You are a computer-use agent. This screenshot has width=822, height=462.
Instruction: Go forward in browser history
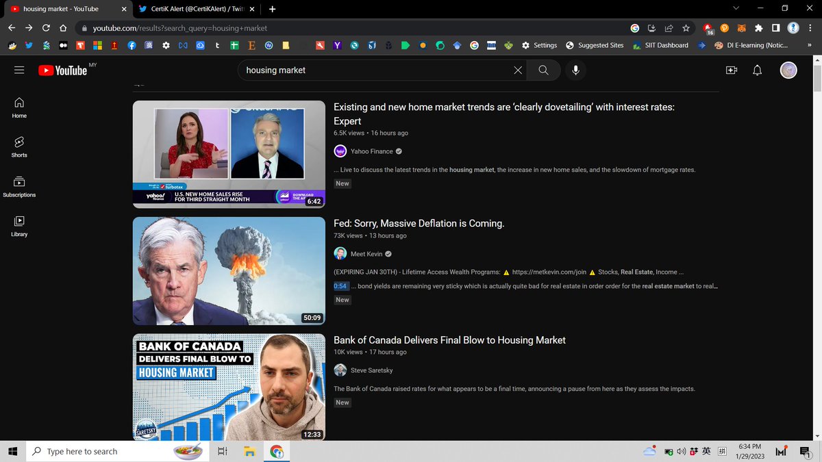(29, 28)
